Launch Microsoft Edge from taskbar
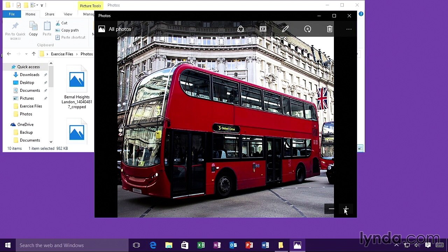This screenshot has height=252, width=448. point(153,245)
